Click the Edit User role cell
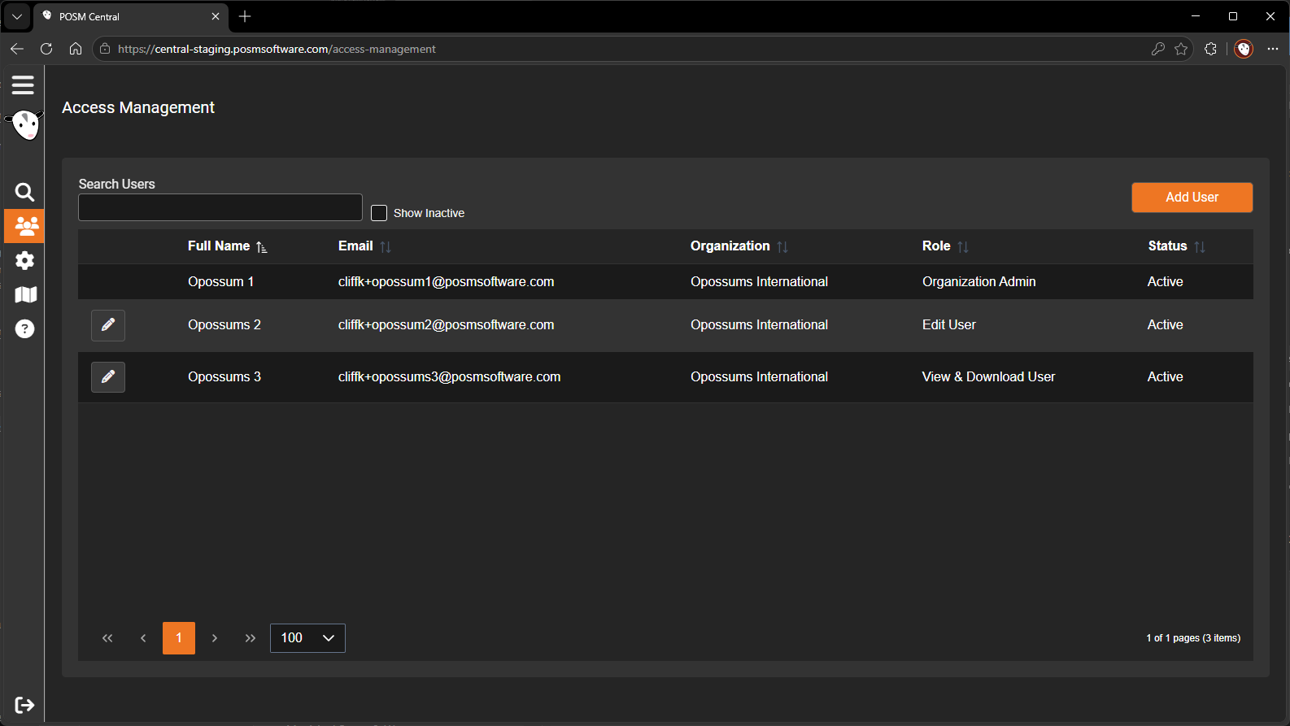The height and width of the screenshot is (726, 1290). click(x=949, y=325)
